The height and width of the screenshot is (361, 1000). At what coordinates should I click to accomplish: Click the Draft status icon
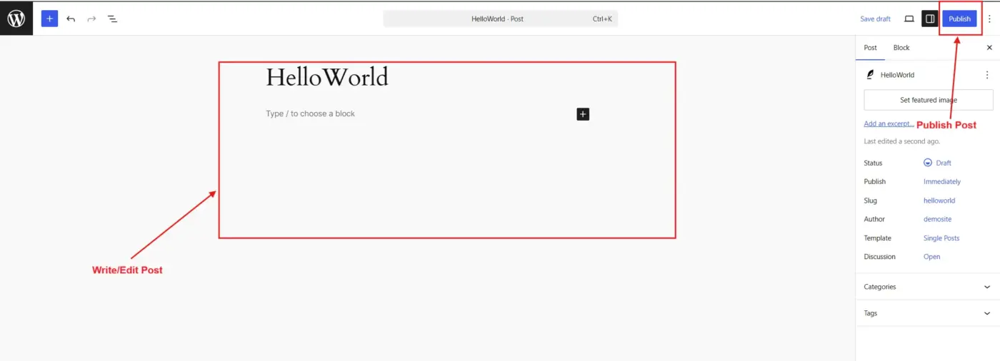(x=928, y=163)
